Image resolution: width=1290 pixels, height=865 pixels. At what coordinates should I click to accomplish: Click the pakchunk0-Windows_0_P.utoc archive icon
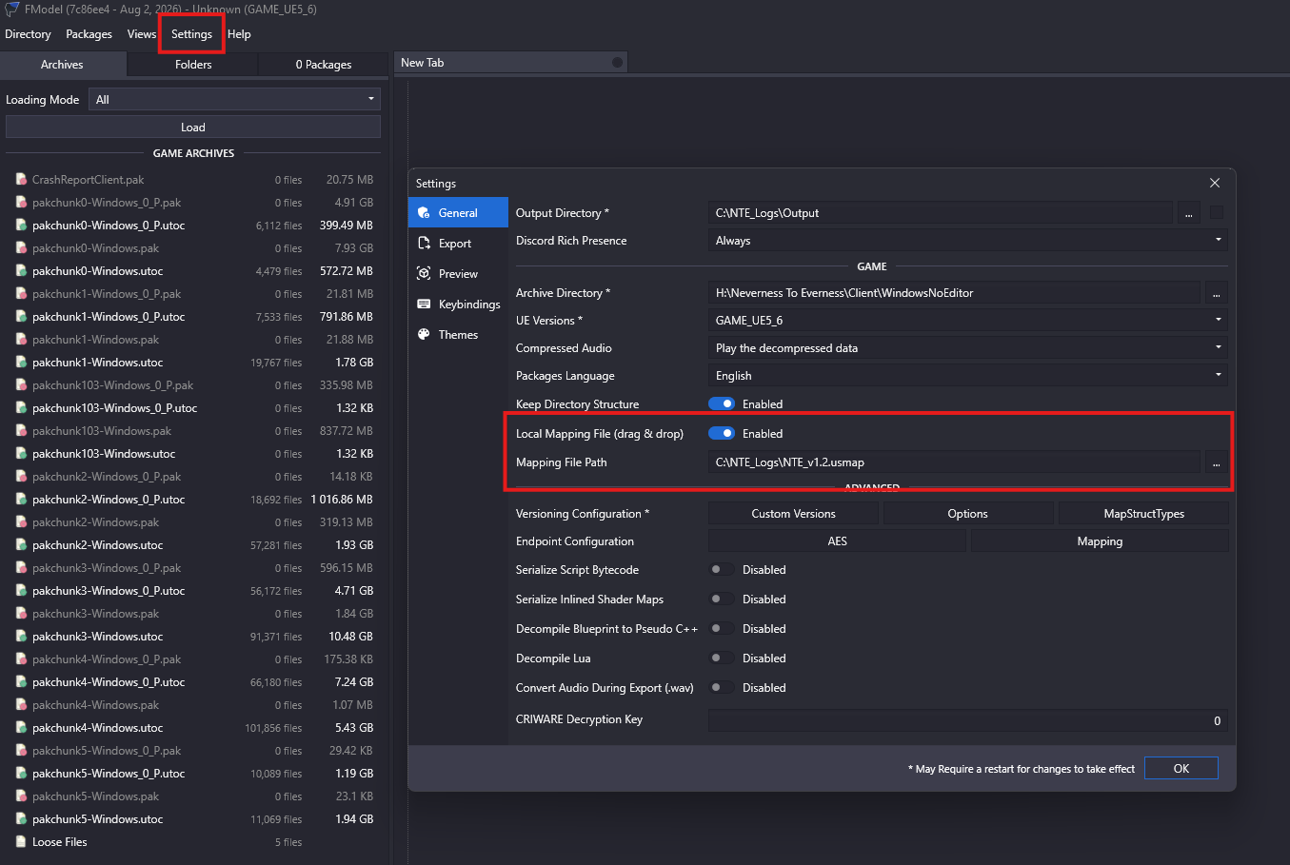point(21,226)
